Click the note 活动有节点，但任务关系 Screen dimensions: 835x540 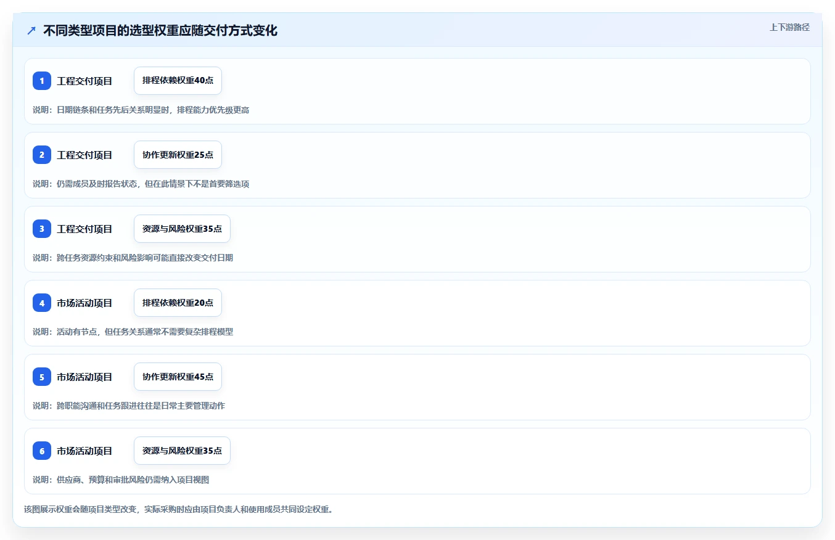click(x=133, y=332)
